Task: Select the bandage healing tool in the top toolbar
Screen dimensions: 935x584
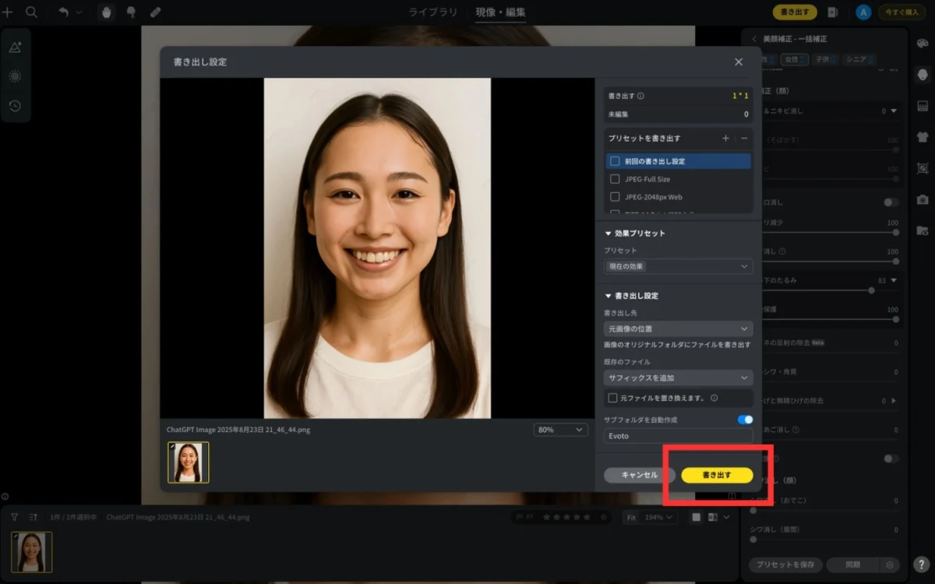Action: [x=155, y=12]
